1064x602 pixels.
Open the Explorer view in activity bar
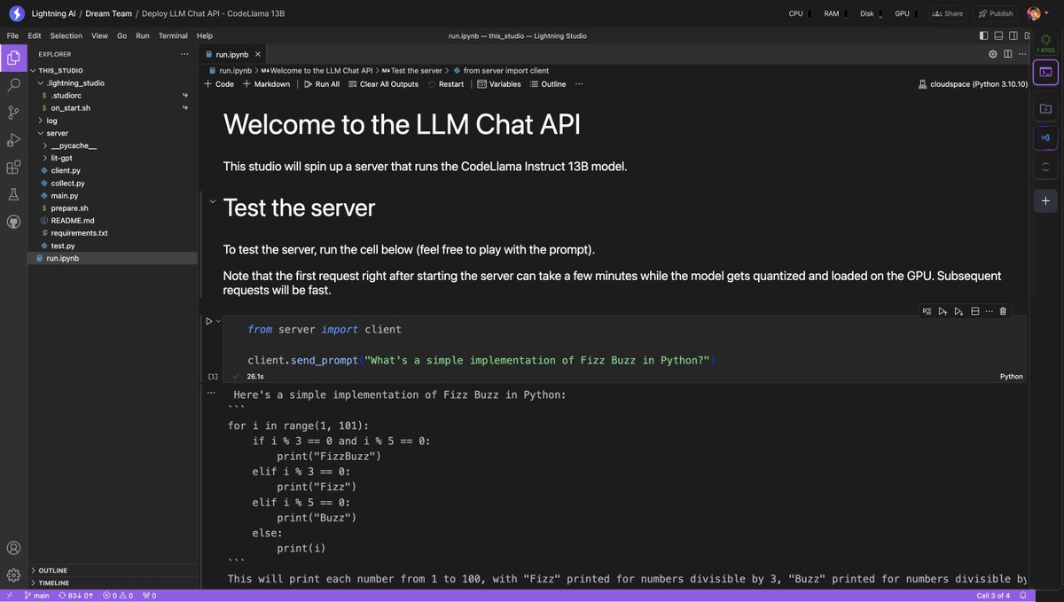[13, 59]
